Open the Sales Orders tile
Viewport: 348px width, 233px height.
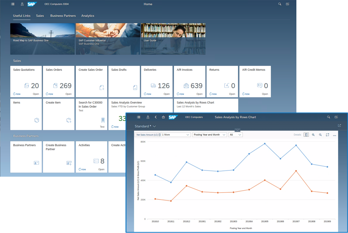pyautogui.click(x=58, y=81)
